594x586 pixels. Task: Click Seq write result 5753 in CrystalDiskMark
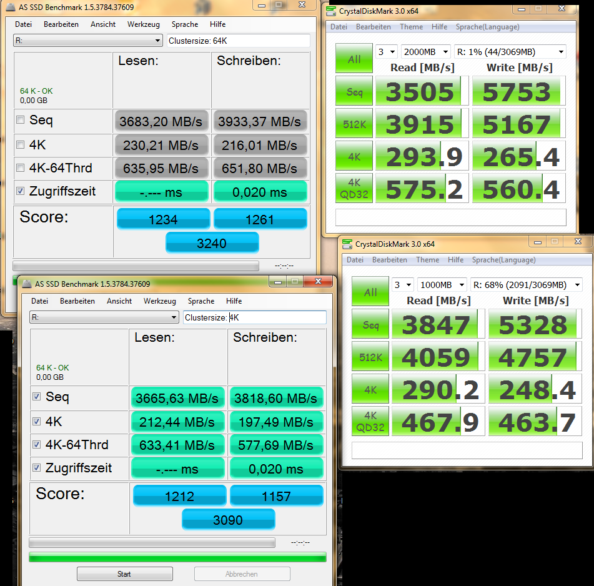point(518,91)
